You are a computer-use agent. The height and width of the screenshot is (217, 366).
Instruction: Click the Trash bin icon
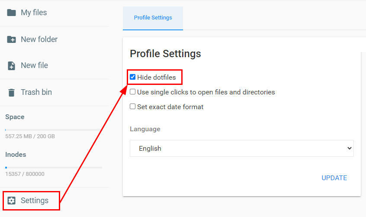(12, 92)
